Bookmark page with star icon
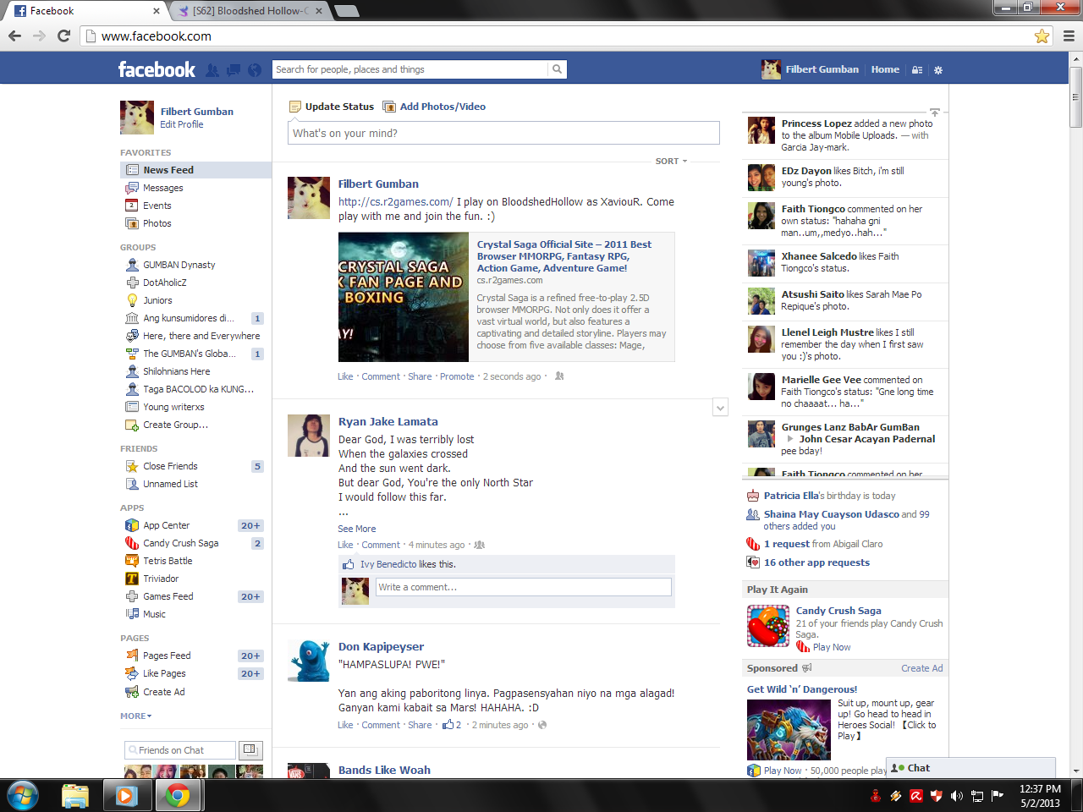1083x812 pixels. (x=1042, y=36)
